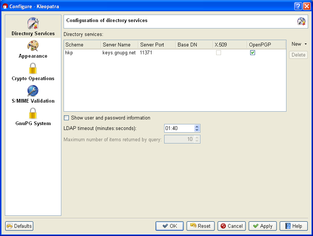Restore settings with Defaults button
This screenshot has width=313, height=236.
pos(19,226)
